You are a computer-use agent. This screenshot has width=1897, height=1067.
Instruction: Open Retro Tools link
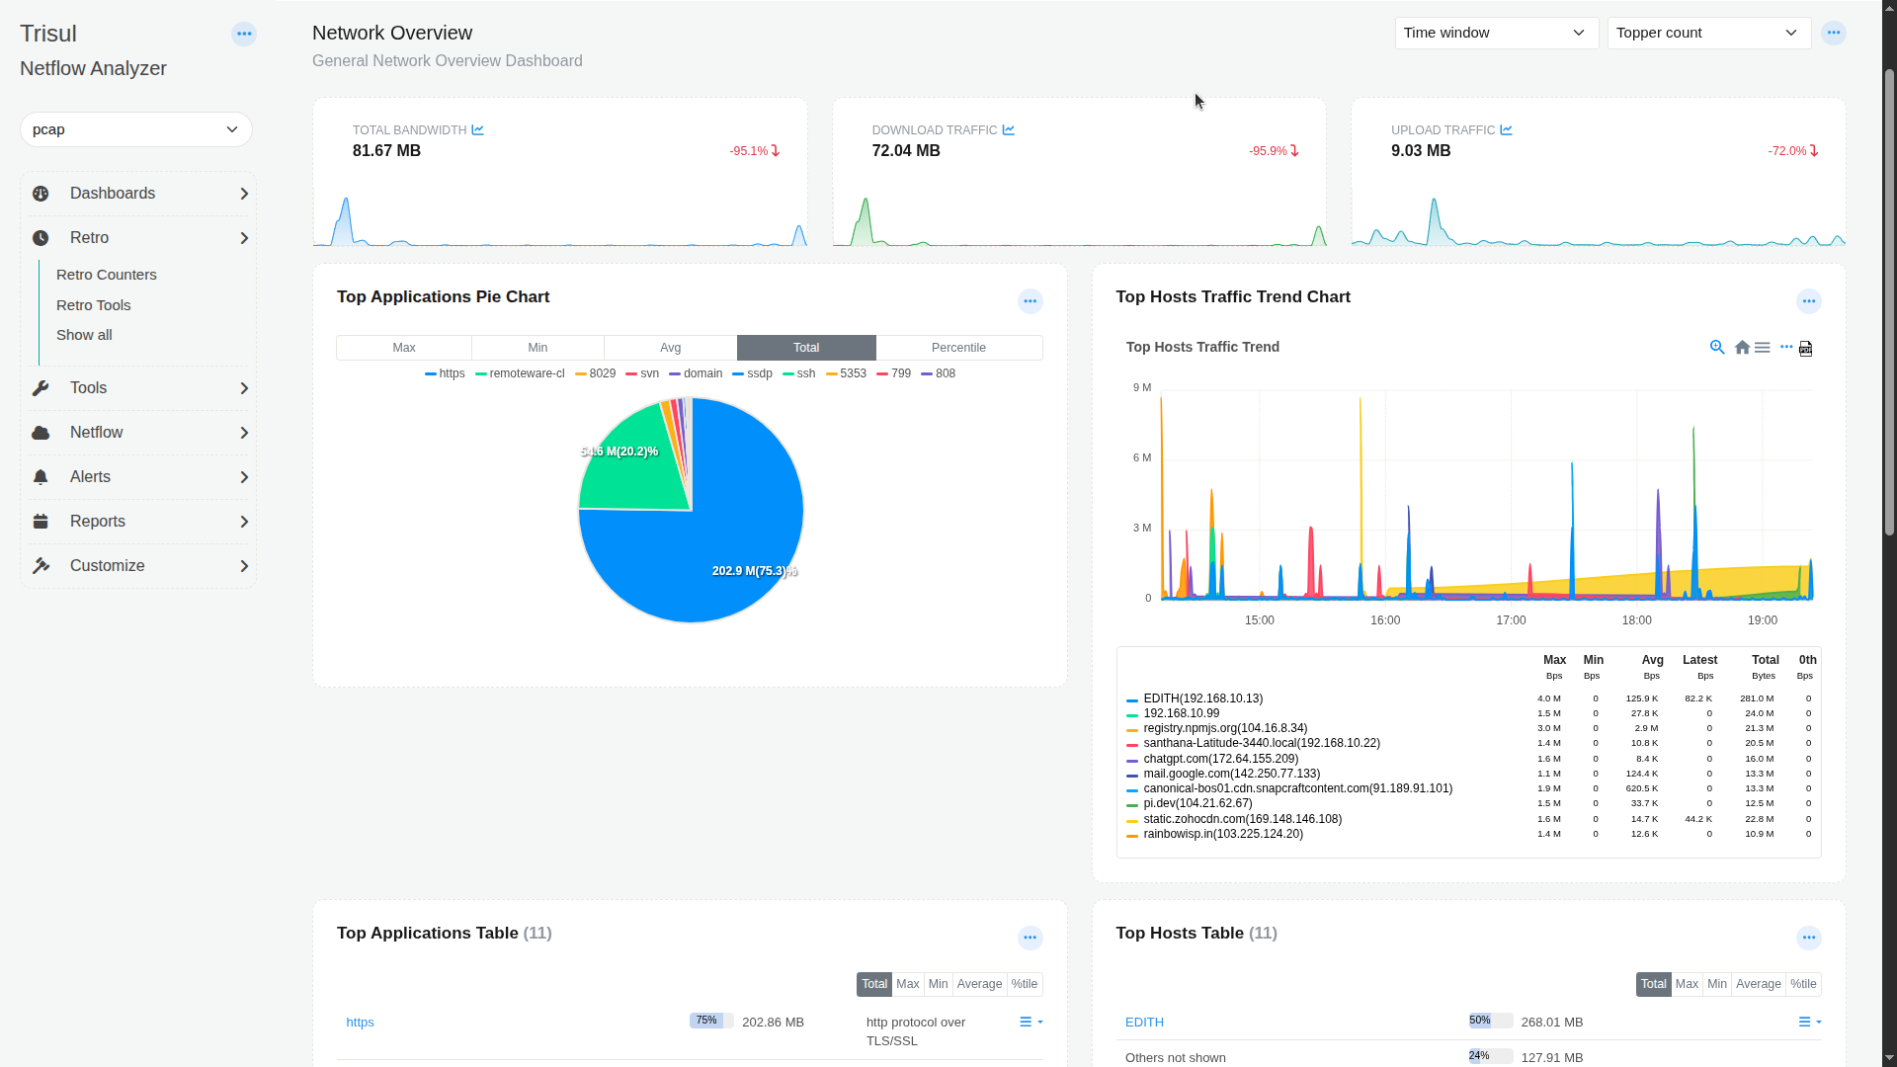94,306
